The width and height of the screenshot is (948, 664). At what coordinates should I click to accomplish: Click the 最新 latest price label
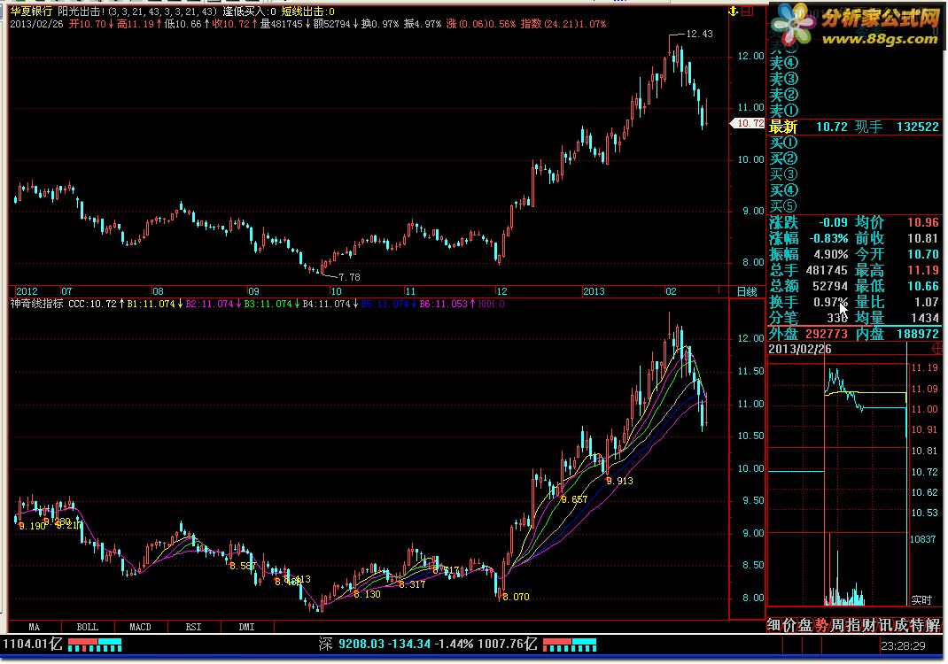[x=783, y=127]
